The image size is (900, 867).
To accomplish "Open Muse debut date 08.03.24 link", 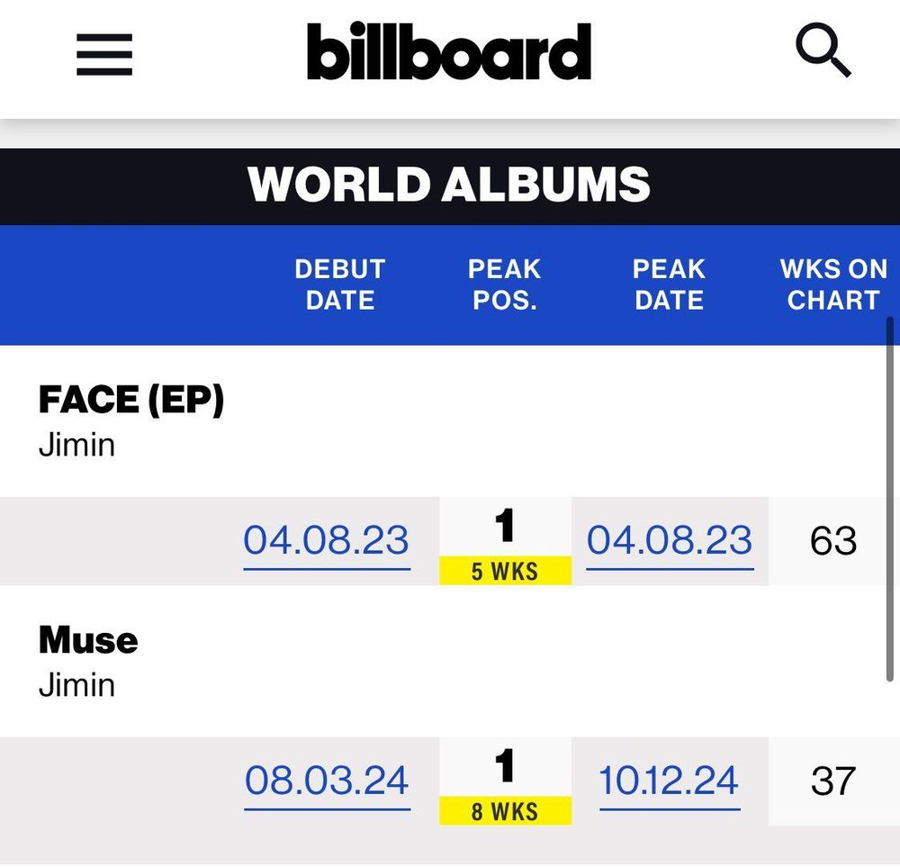I will pyautogui.click(x=327, y=781).
